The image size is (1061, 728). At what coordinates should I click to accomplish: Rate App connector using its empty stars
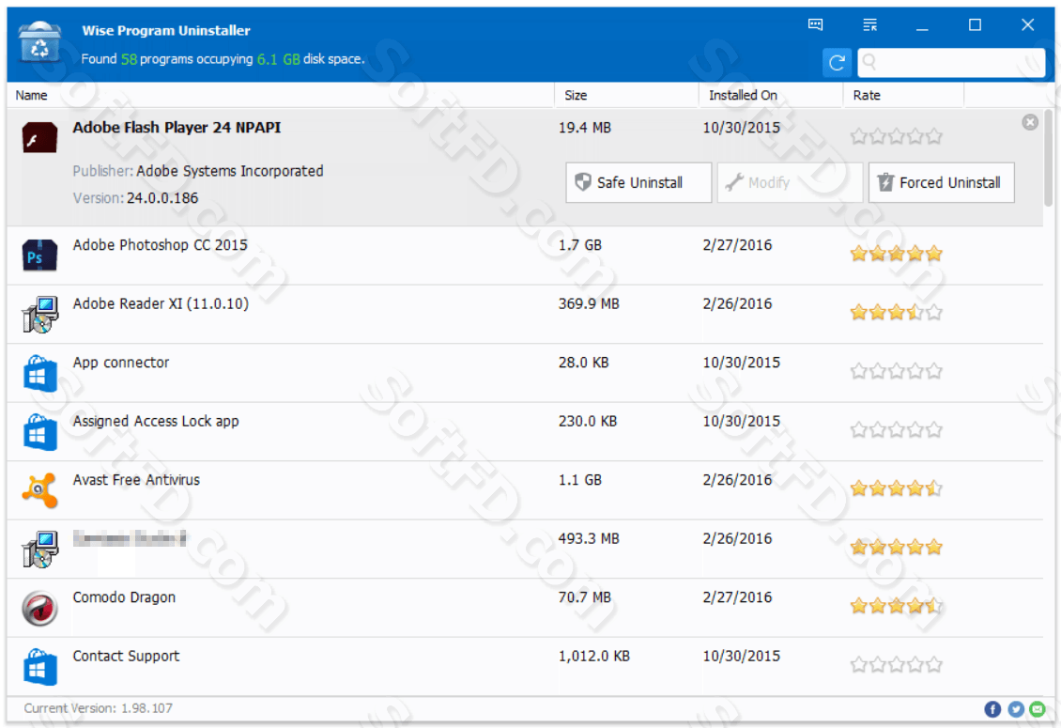tap(896, 371)
